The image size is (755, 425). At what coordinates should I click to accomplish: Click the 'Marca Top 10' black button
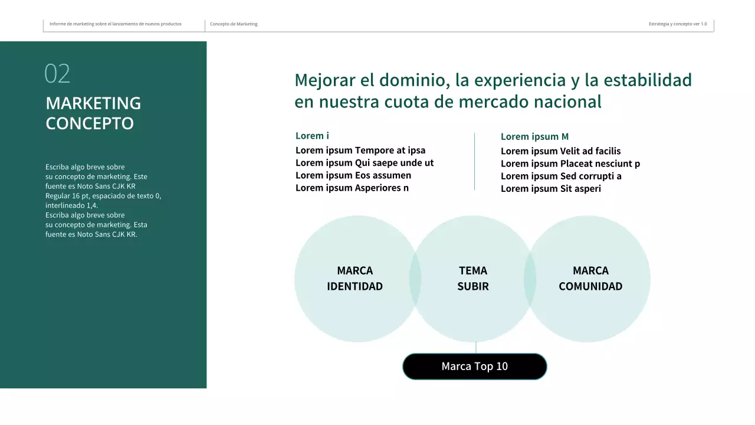pyautogui.click(x=474, y=366)
